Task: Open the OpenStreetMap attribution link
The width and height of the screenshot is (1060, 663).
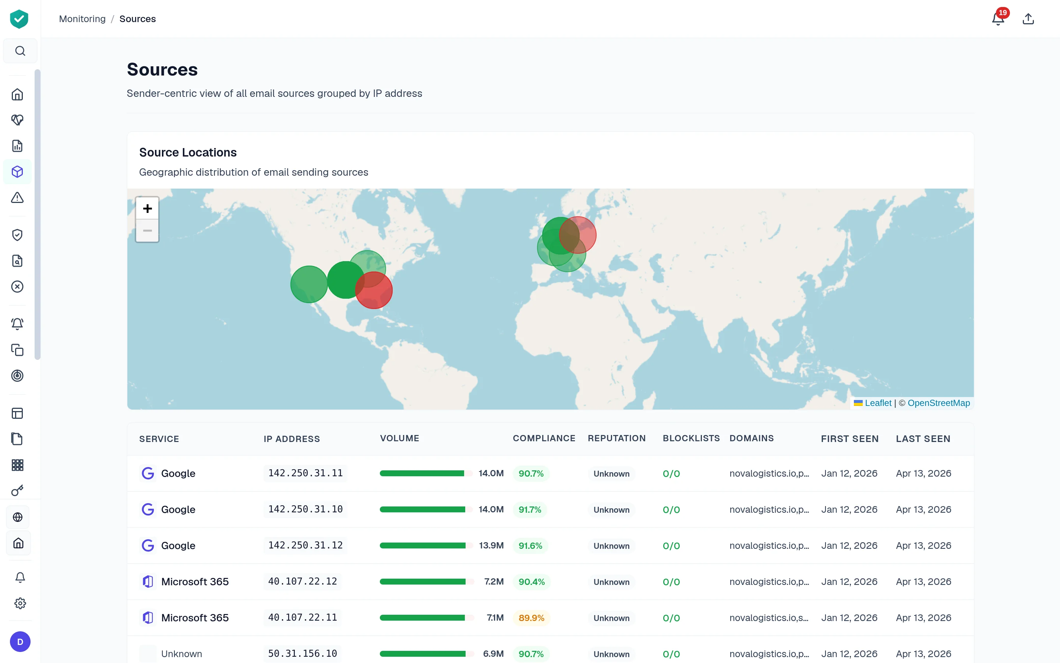Action: [938, 403]
